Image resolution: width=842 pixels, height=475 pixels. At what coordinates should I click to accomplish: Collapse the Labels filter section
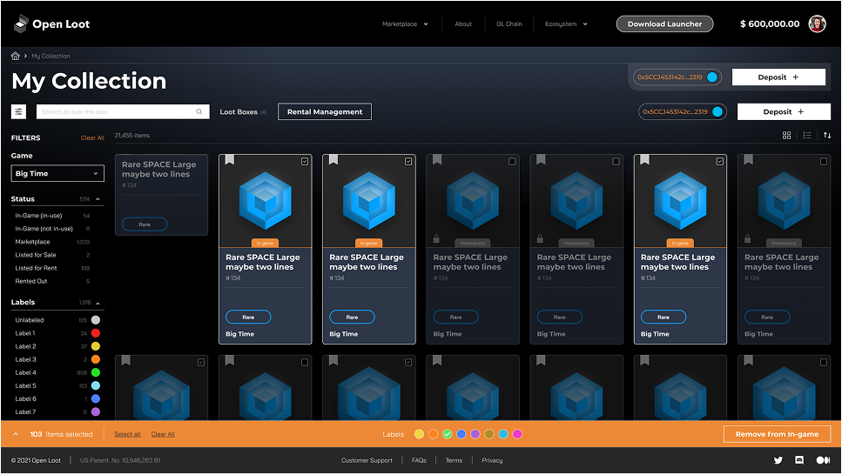98,303
